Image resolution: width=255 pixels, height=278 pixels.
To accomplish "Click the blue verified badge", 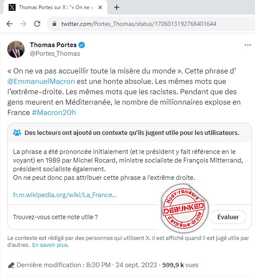I will (82, 45).
